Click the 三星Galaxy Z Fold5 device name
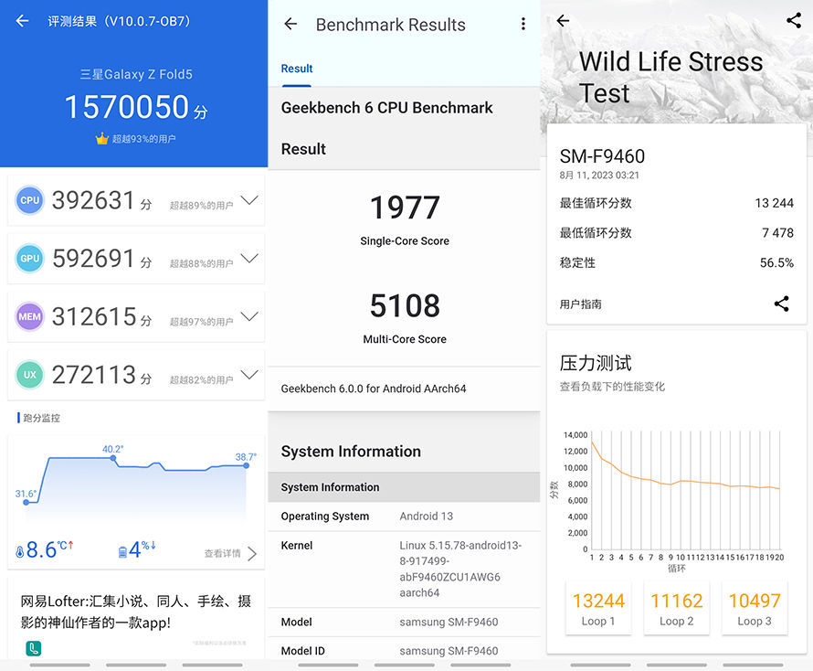 (x=136, y=74)
